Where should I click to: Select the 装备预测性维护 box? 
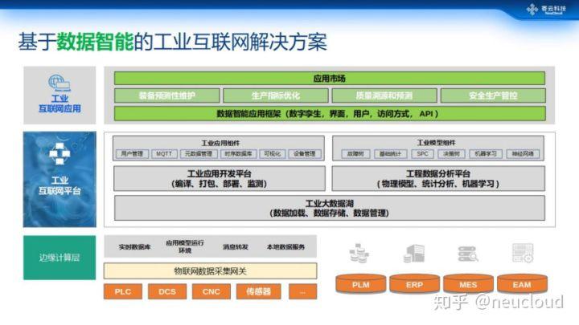[x=167, y=95]
